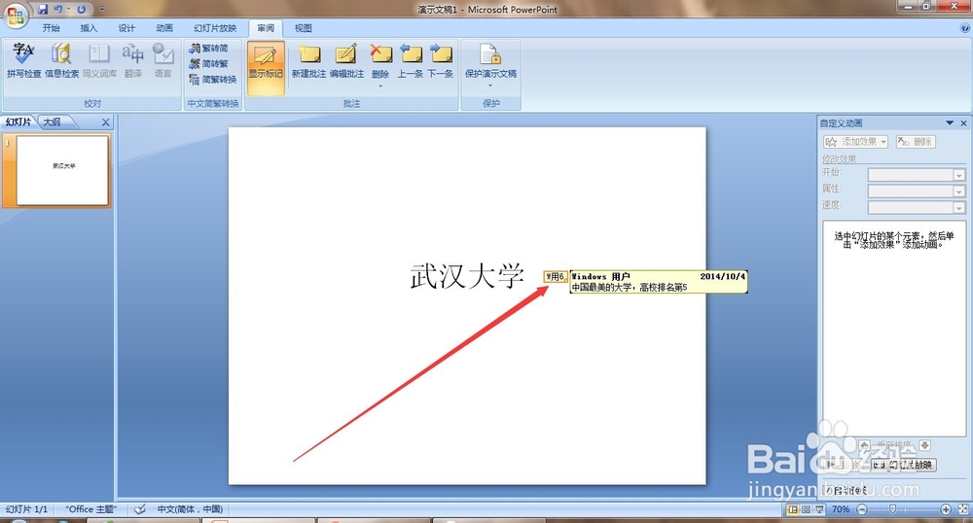This screenshot has width=973, height=523.
Task: Click the W用6 comment marker on slide
Action: click(555, 276)
